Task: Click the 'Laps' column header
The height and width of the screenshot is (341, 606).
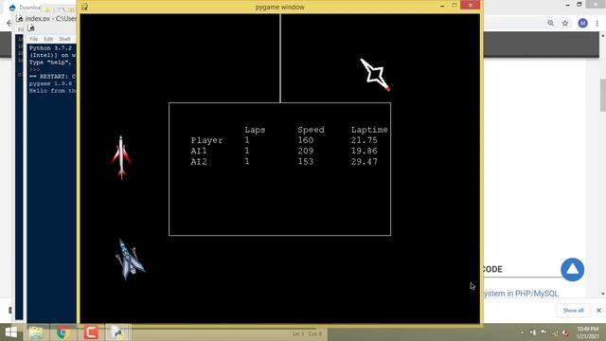Action: tap(255, 130)
